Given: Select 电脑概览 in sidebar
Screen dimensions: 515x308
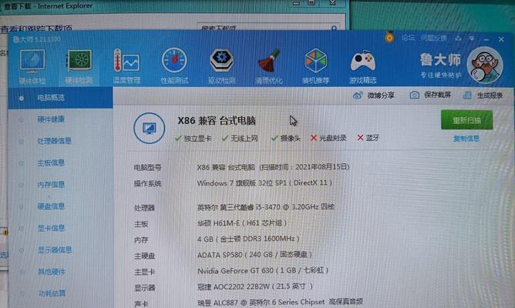Looking at the screenshot, I should click(60, 98).
